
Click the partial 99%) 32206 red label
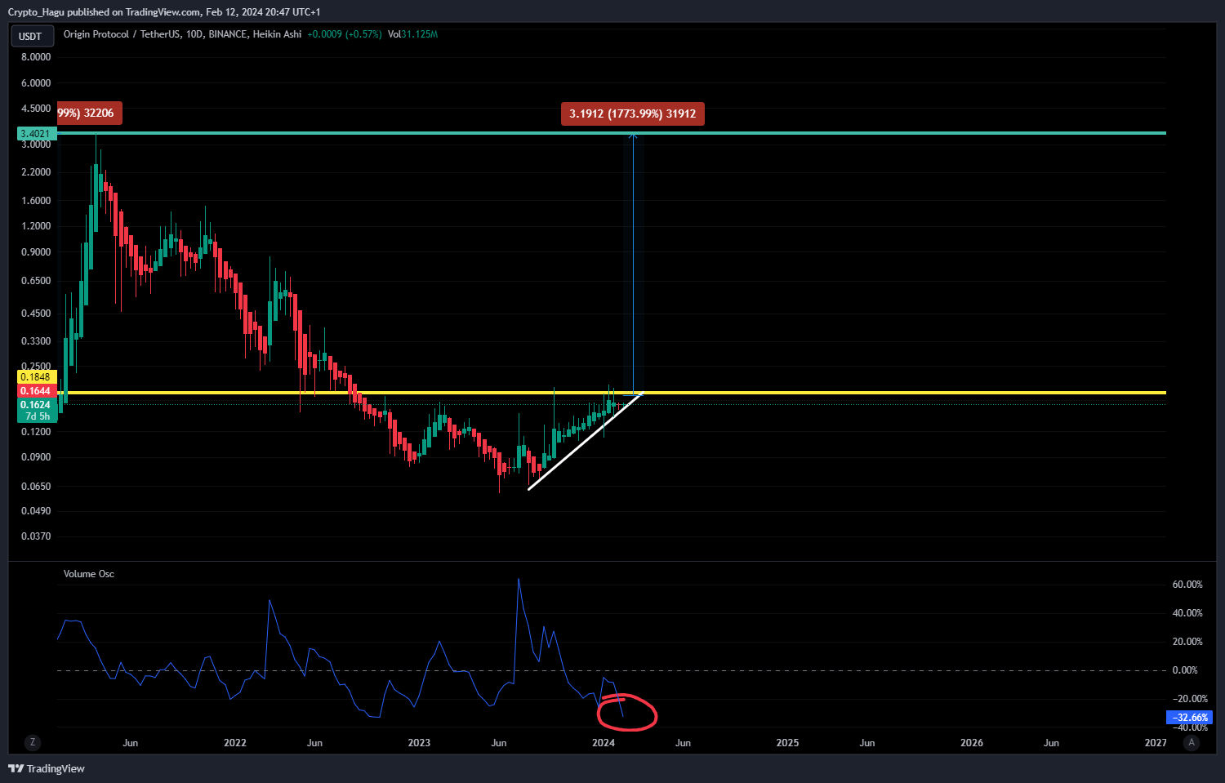click(89, 113)
